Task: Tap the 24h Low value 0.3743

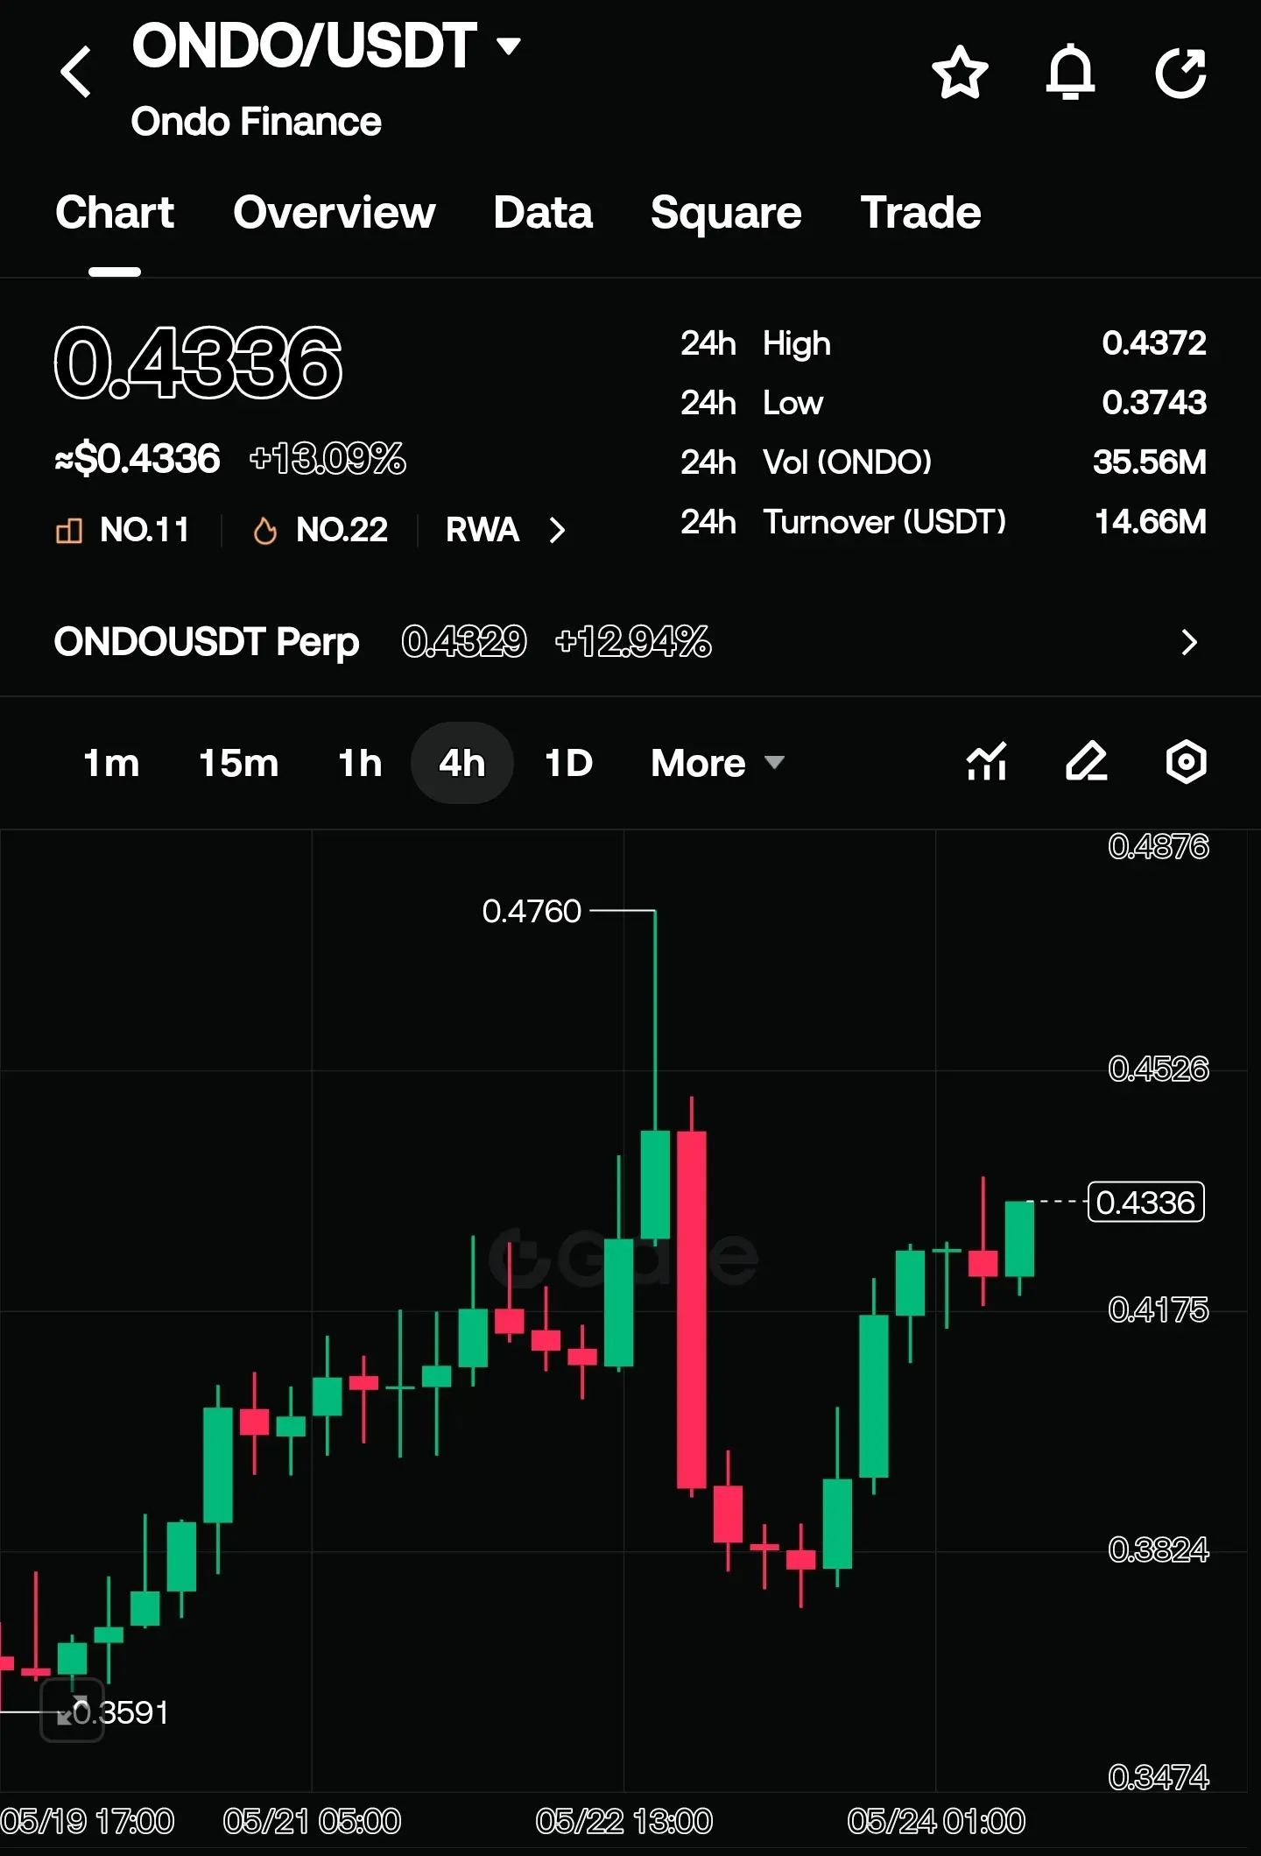Action: pyautogui.click(x=1154, y=403)
